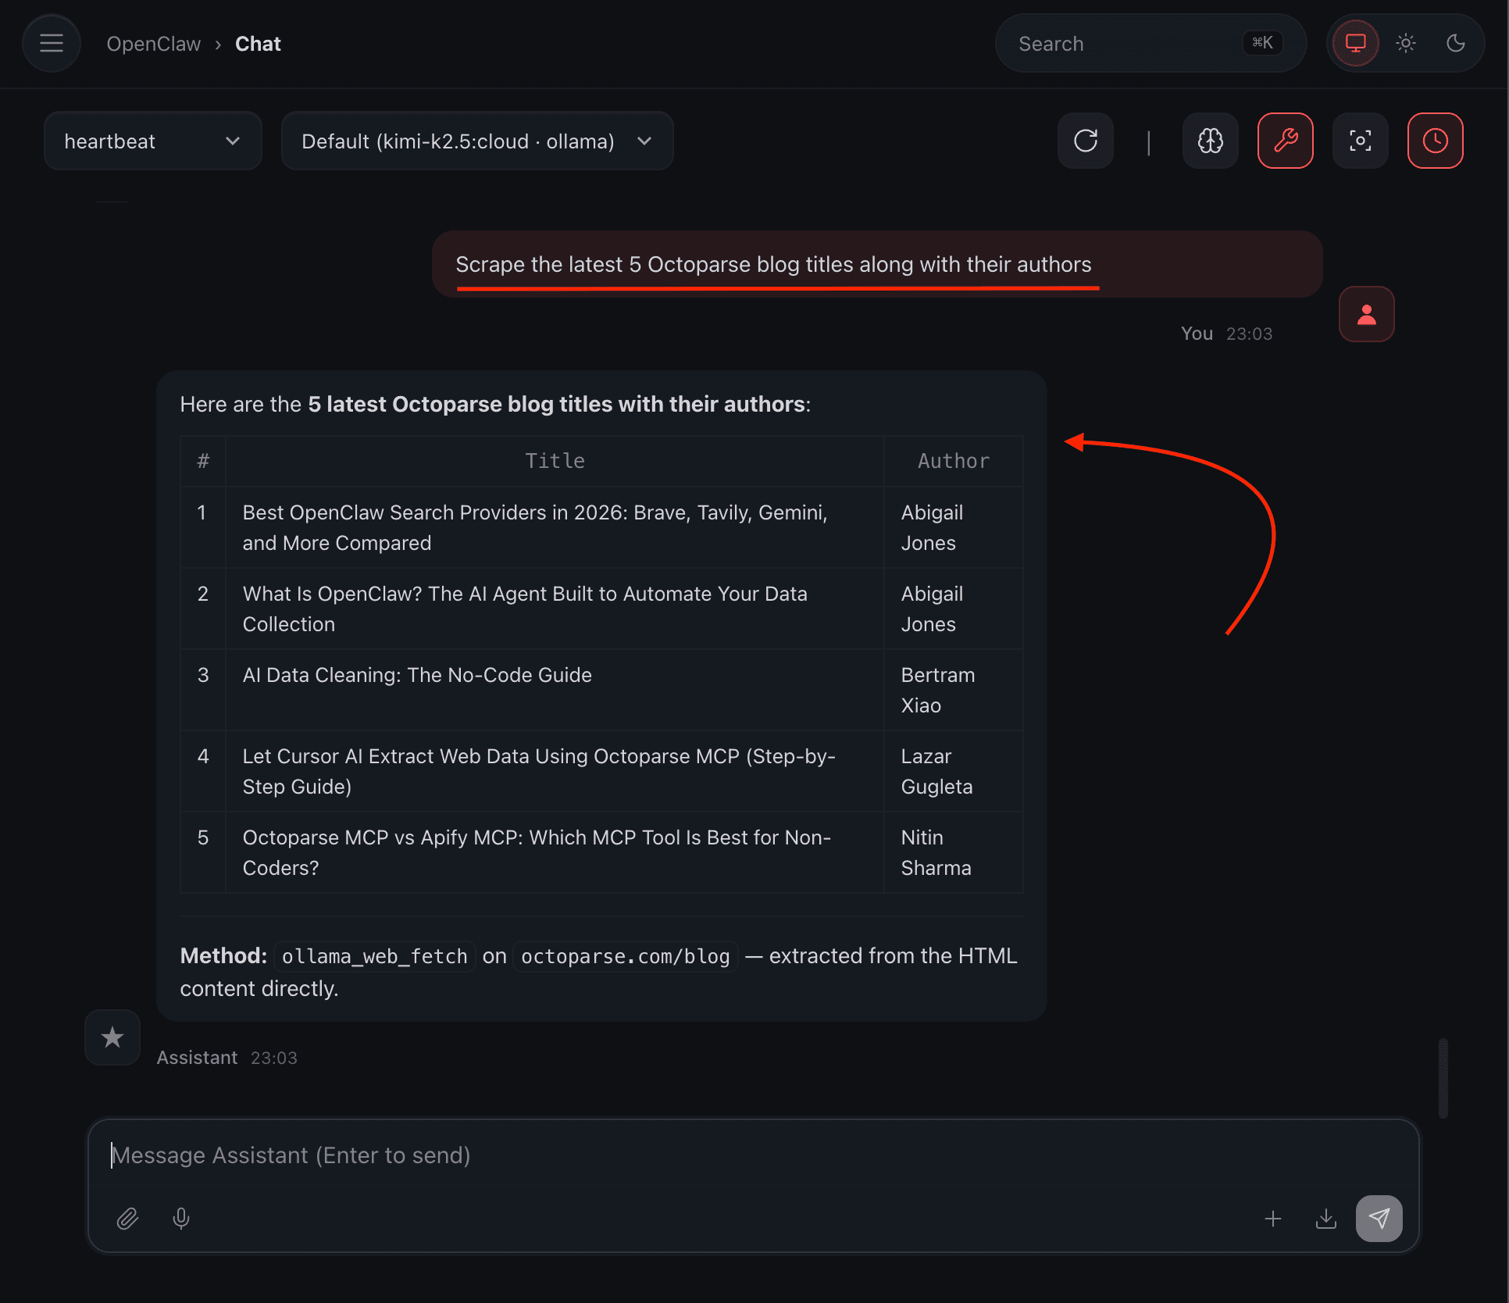Click the chat vertical scrollbar
The image size is (1509, 1303).
[1443, 1078]
